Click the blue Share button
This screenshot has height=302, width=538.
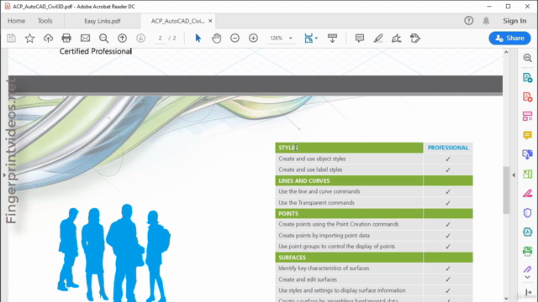pos(509,38)
